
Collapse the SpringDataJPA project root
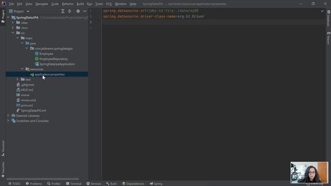[x=8, y=18]
